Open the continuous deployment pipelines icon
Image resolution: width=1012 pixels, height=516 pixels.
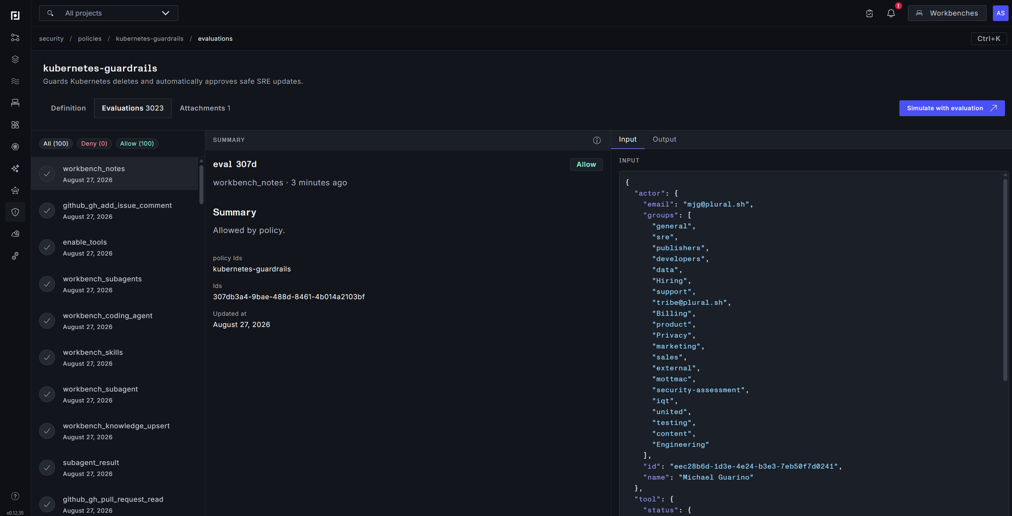coord(15,38)
